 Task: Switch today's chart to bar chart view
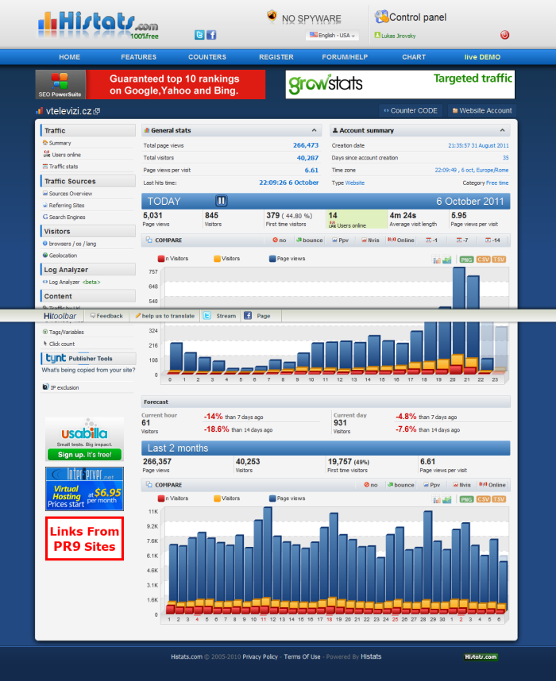[x=436, y=260]
